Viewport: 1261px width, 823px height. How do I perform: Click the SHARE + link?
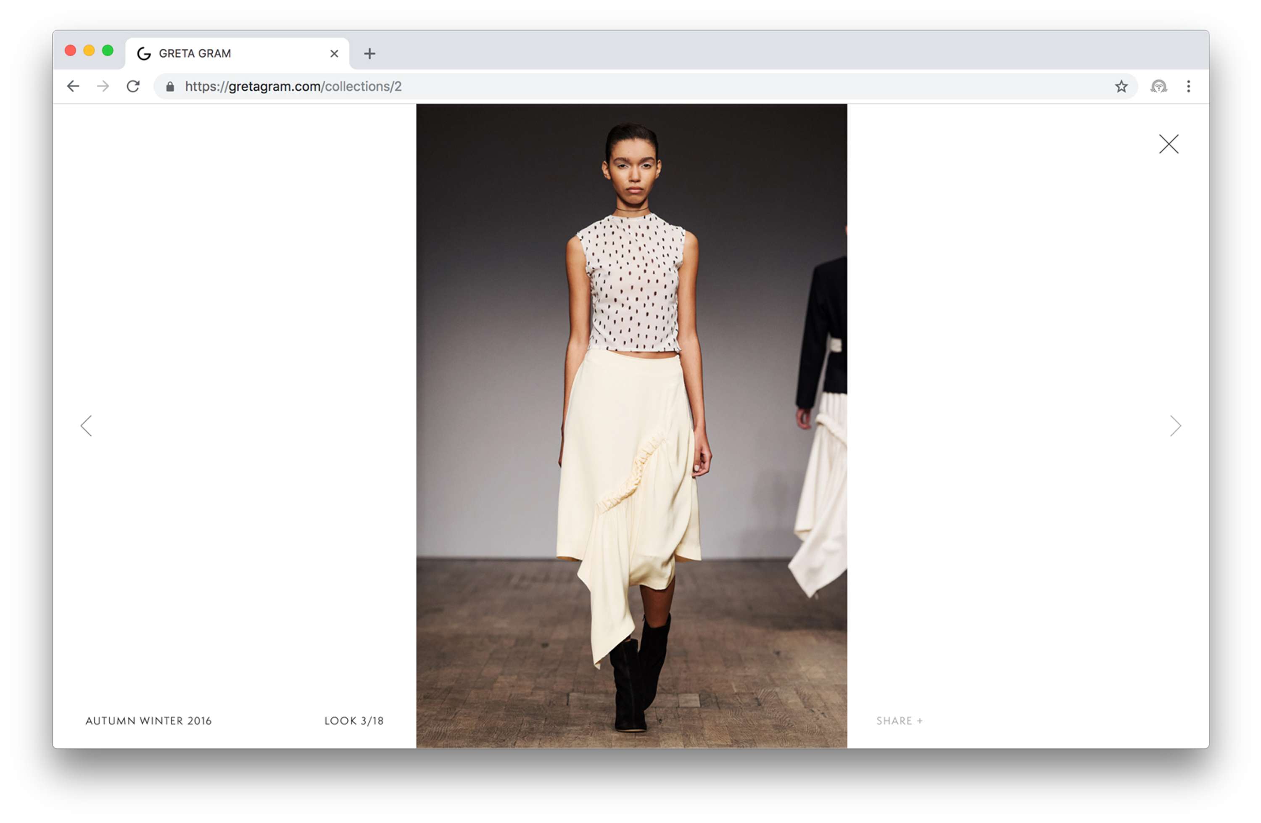point(899,721)
